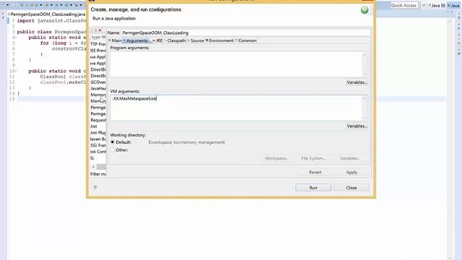Select the JavaHea configuration in list
The image size is (462, 260).
(x=98, y=88)
